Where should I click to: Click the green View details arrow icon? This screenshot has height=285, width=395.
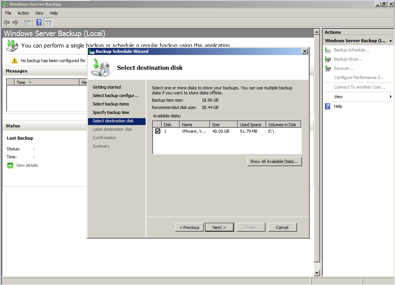(10, 166)
